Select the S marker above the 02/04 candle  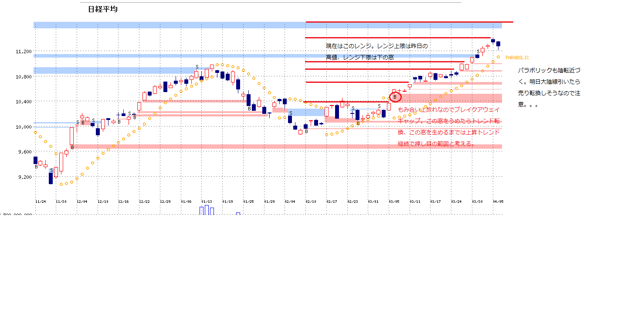coord(290,113)
